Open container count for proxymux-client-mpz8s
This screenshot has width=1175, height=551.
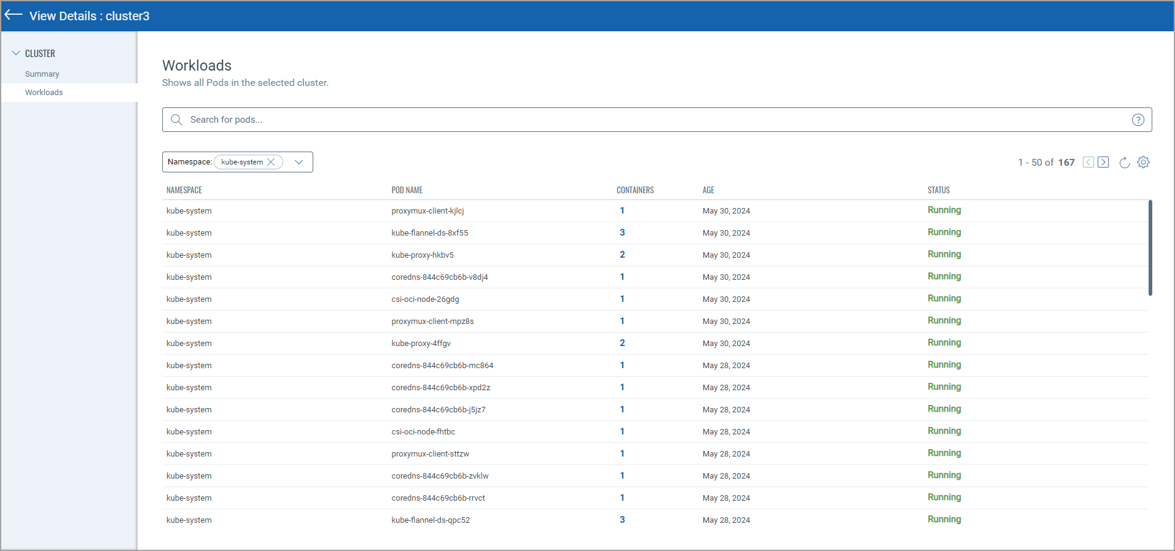[x=622, y=321]
